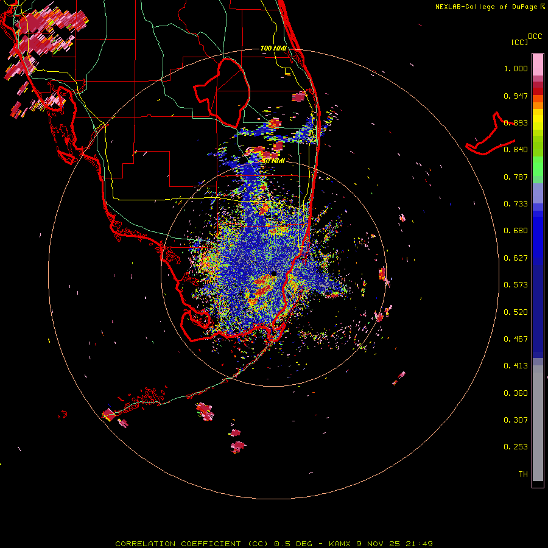Click the 50 NMI range ring label
Screen dimensions: 548x548
pyautogui.click(x=273, y=161)
